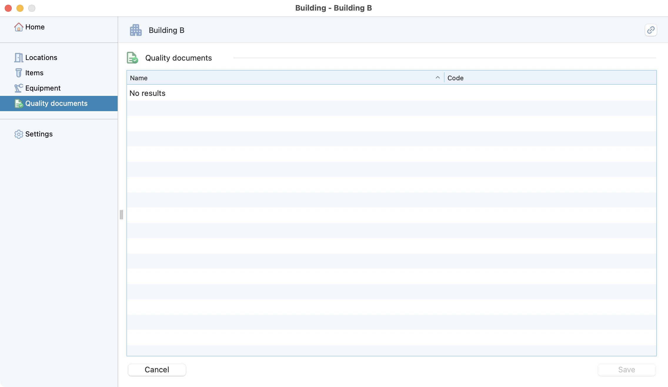Viewport: 668px width, 387px height.
Task: Sort by the Name column header
Action: point(285,78)
